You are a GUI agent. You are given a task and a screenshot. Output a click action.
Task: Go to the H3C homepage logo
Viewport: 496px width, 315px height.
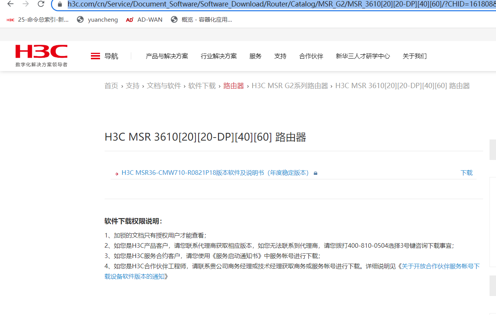point(41,51)
